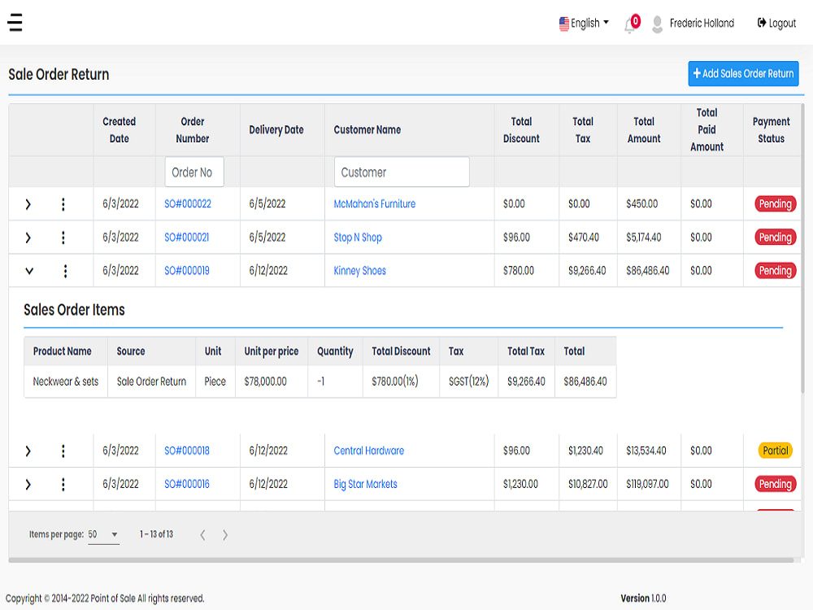
Task: Click the Sale Order Return source cell
Action: [x=151, y=381]
